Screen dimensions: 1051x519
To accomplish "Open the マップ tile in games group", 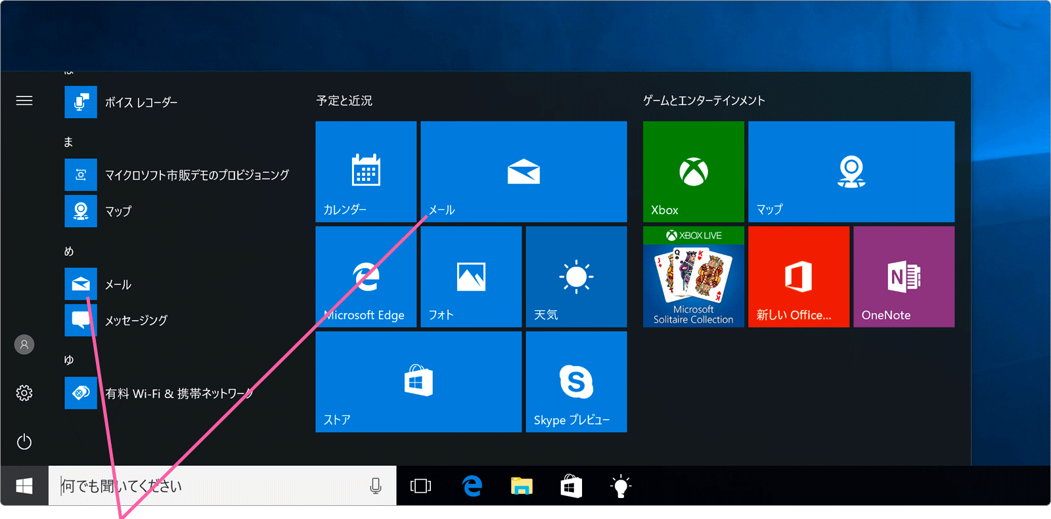I will point(851,171).
